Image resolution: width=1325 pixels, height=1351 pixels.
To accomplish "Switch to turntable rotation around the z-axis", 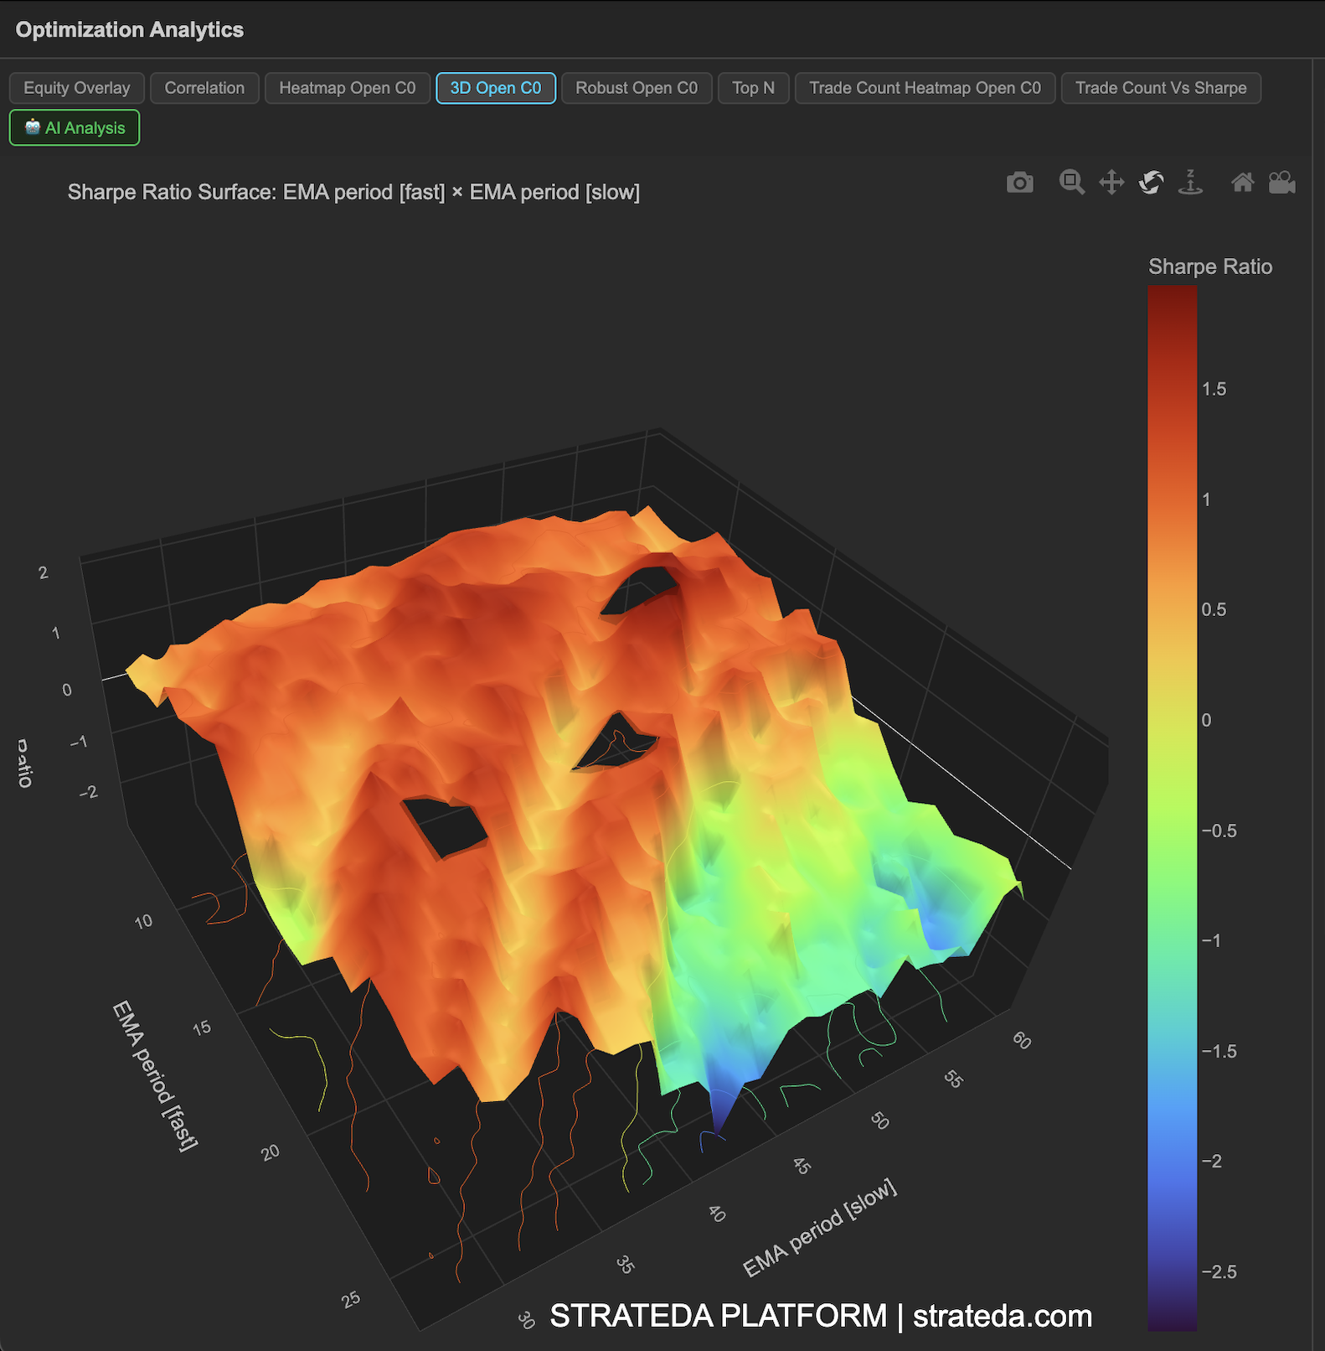I will [x=1190, y=182].
